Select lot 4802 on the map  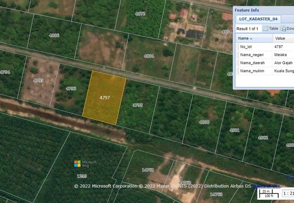click(263, 138)
